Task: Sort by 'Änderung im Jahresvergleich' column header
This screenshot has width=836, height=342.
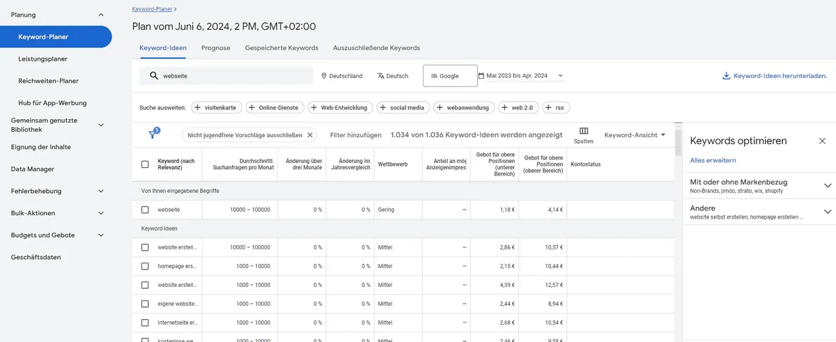Action: [x=350, y=164]
